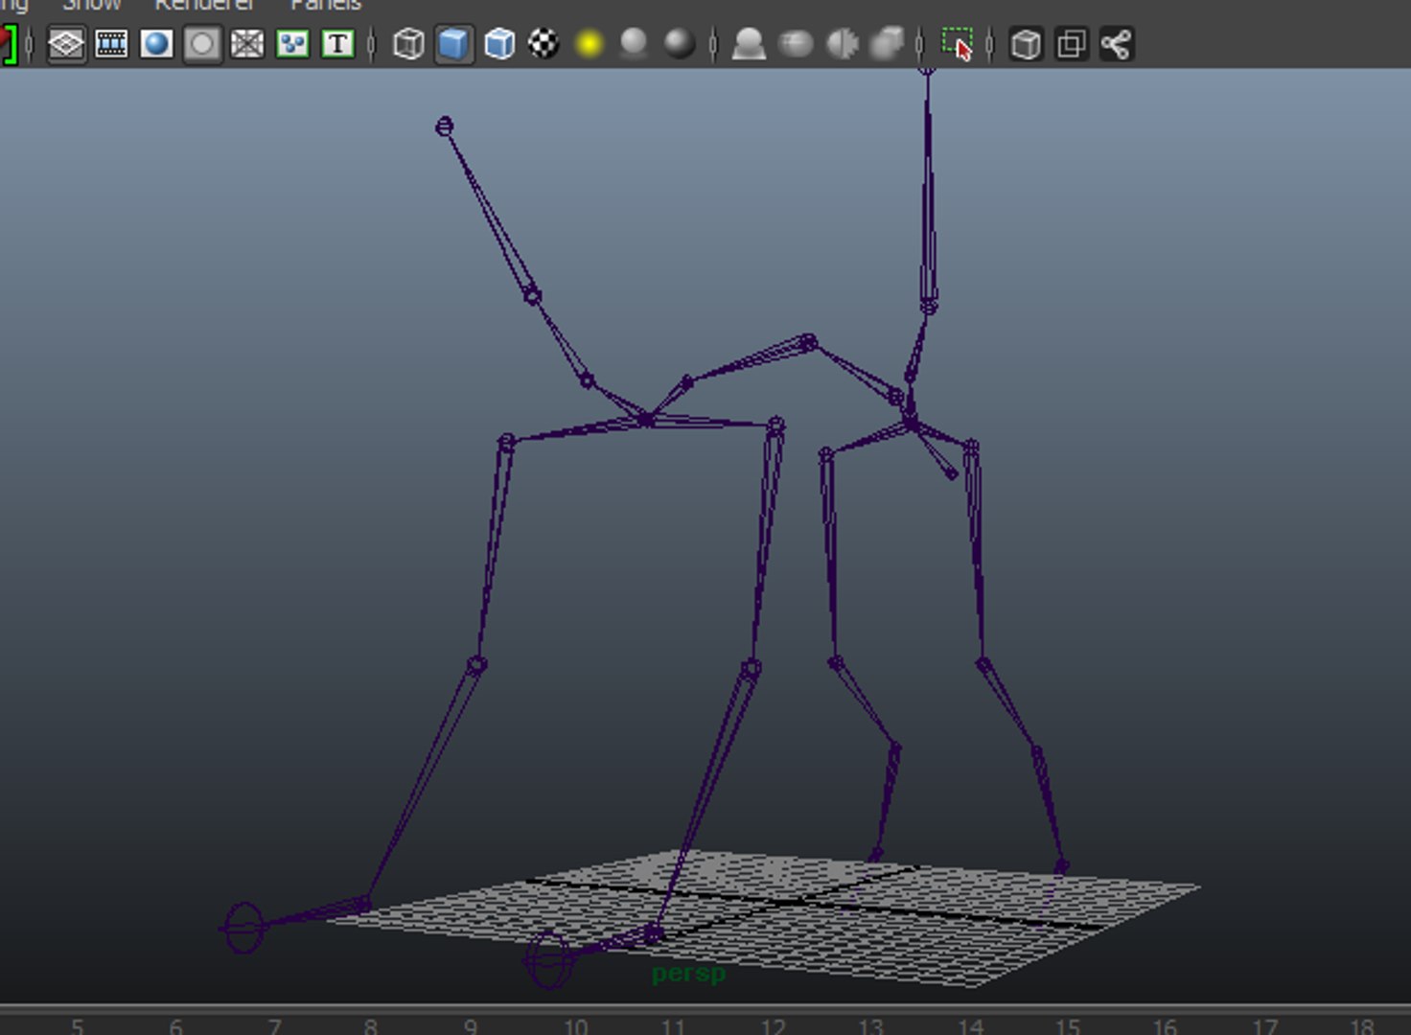Click the persp camera label
Viewport: 1411px width, 1035px height.
tap(688, 974)
